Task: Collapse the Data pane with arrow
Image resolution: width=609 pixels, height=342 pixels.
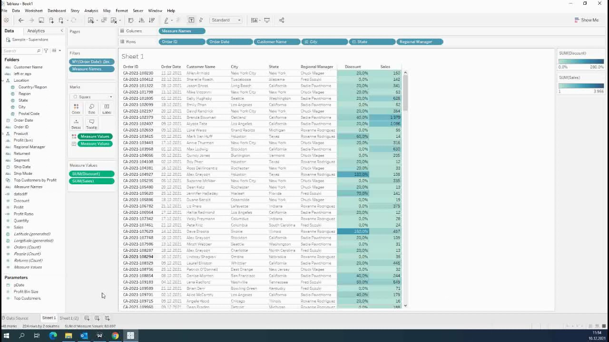Action: pos(61,31)
